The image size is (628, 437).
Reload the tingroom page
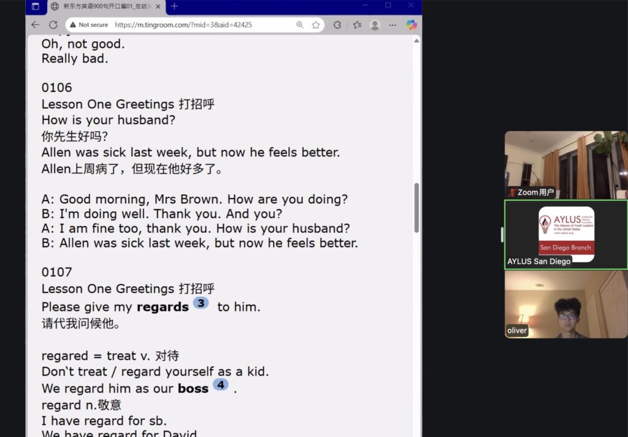tap(53, 25)
